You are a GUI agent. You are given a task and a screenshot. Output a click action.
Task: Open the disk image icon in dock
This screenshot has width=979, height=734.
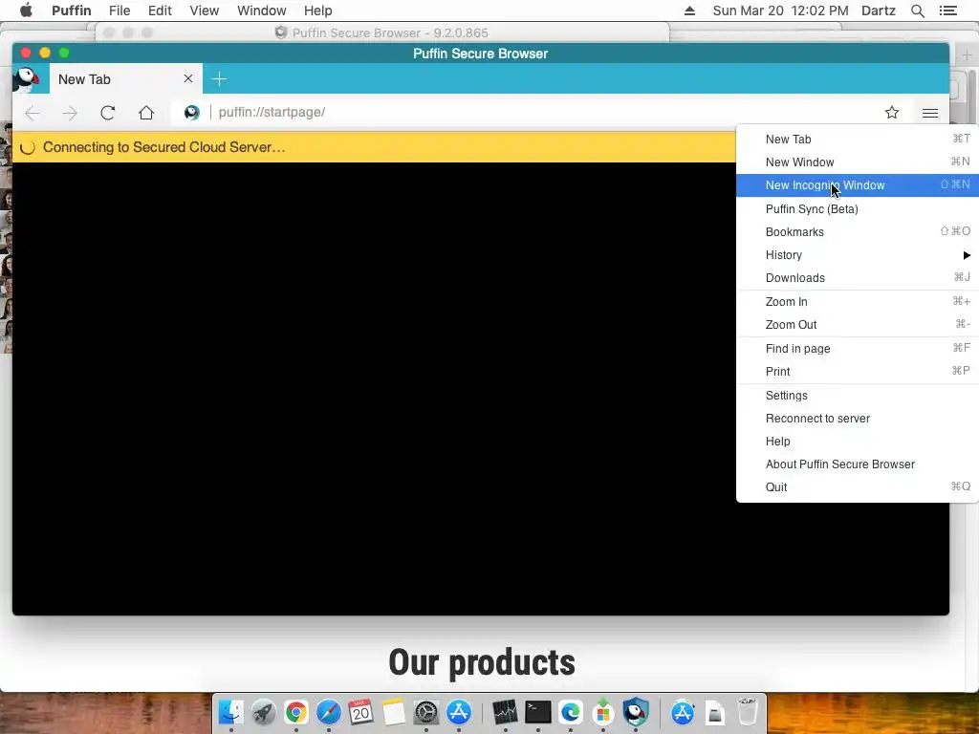715,712
